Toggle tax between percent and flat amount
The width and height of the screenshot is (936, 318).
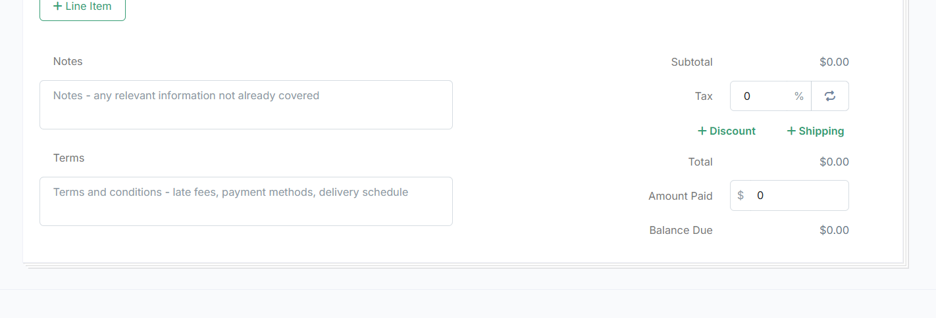tap(830, 96)
